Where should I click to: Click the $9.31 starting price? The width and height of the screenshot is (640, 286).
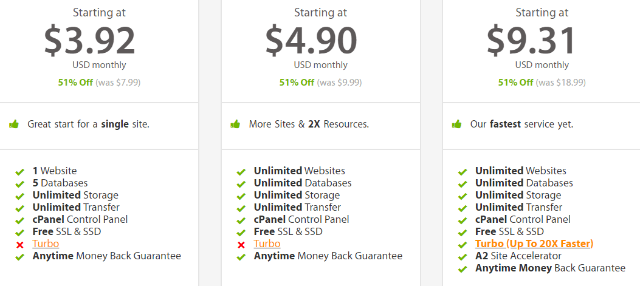pos(532,41)
